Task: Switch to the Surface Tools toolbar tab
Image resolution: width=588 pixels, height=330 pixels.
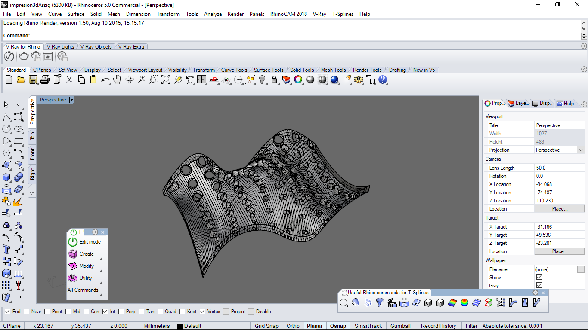Action: pos(269,70)
